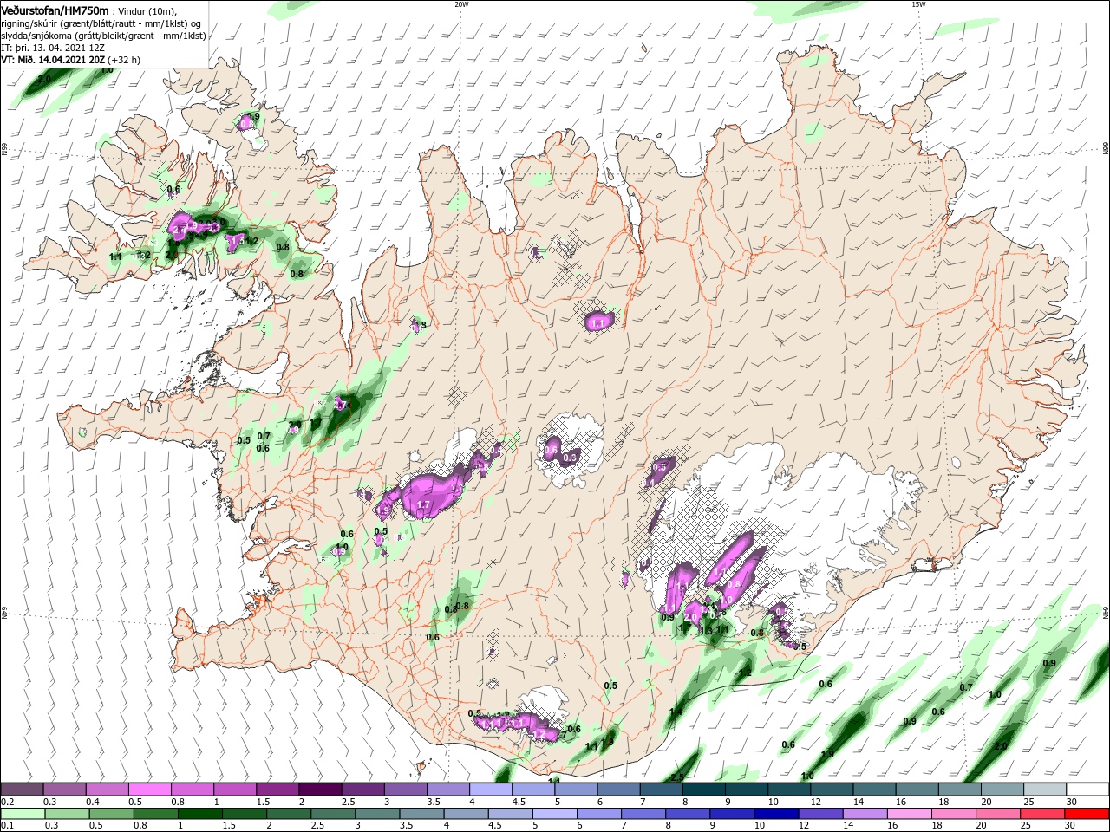Click the 'rigning/skúrir' legend description line
Viewport: 1110px width, 832px height.
pyautogui.click(x=102, y=23)
